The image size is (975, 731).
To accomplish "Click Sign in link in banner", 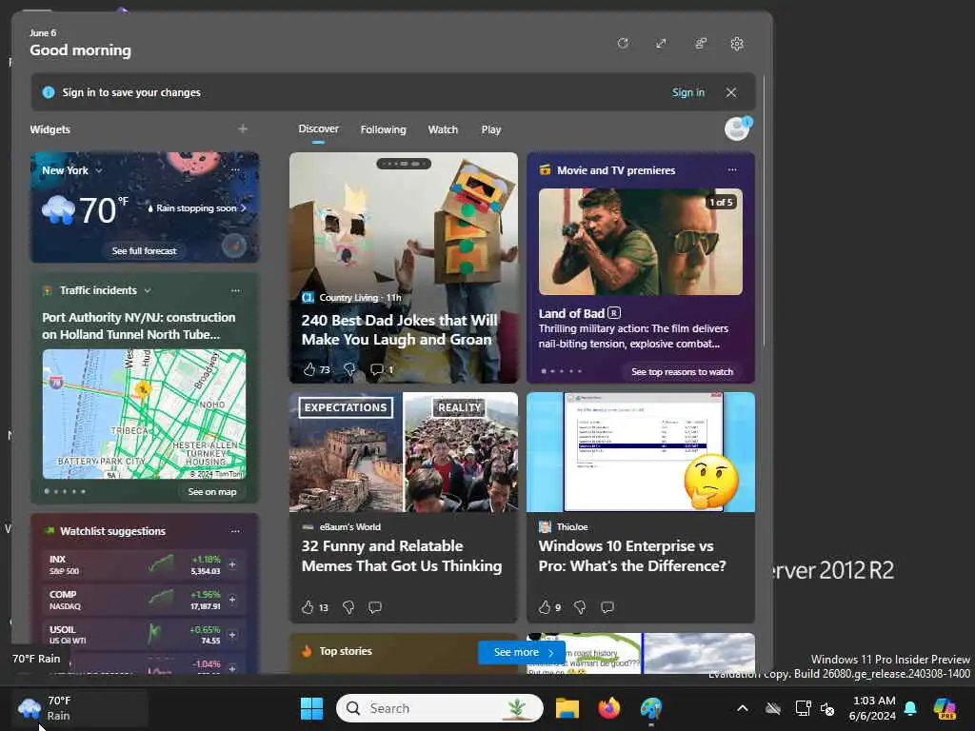I will click(x=687, y=92).
